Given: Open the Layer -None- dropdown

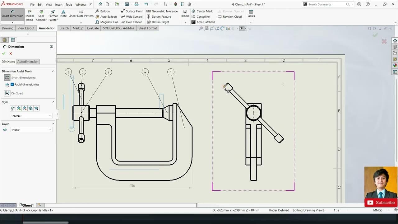Looking at the screenshot, I should [31, 130].
